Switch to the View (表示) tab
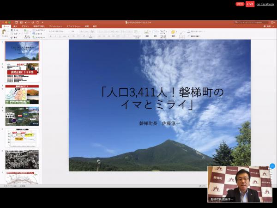The height and width of the screenshot is (208, 277). click(x=95, y=26)
